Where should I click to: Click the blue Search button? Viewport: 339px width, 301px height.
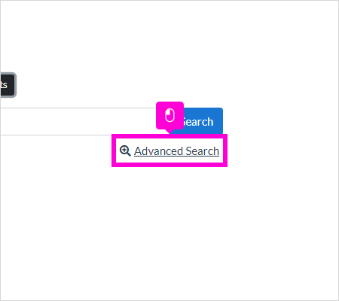(x=197, y=122)
